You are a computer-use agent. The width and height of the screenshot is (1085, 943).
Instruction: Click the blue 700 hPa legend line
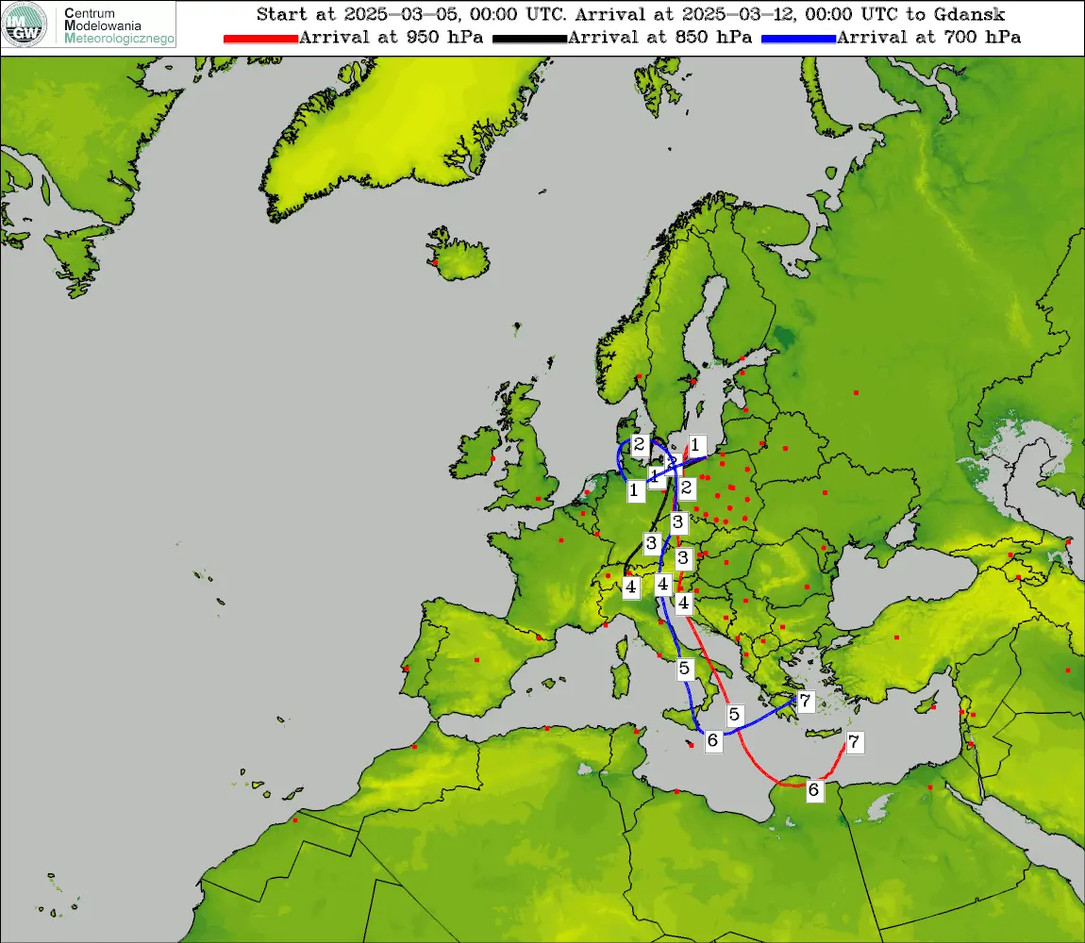point(798,39)
